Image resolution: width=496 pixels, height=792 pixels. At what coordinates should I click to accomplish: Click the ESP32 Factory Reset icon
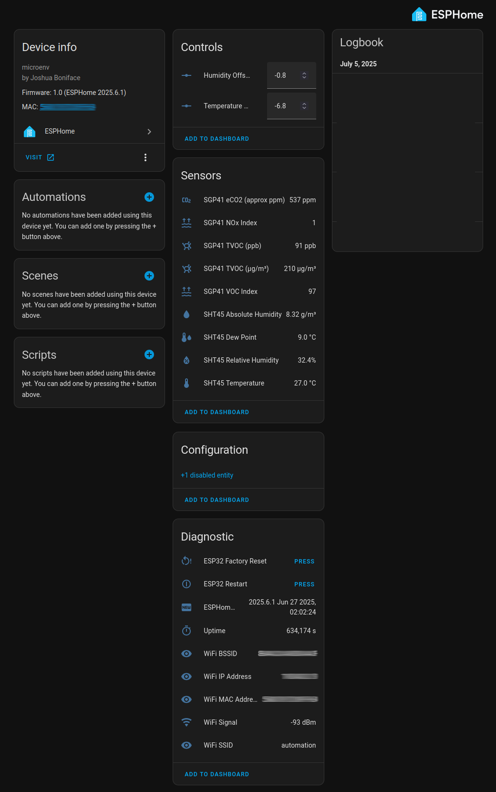coord(186,561)
